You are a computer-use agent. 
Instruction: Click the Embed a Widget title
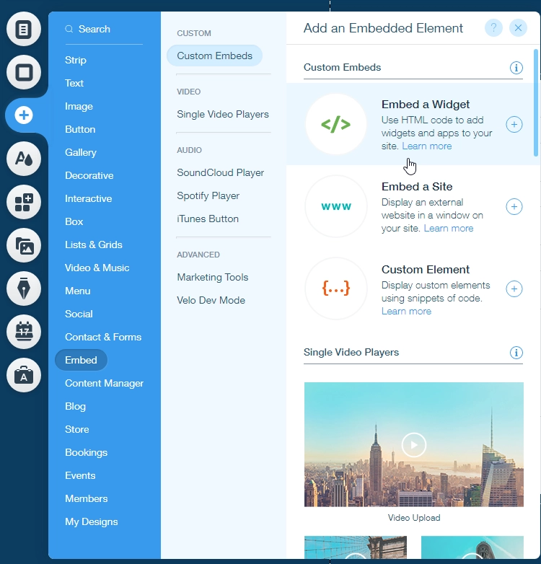[425, 105]
